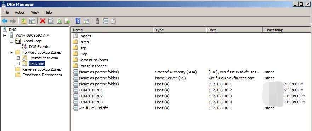
Task: Click the Reverse Lookup Zones folder icon
Action: tap(18, 69)
